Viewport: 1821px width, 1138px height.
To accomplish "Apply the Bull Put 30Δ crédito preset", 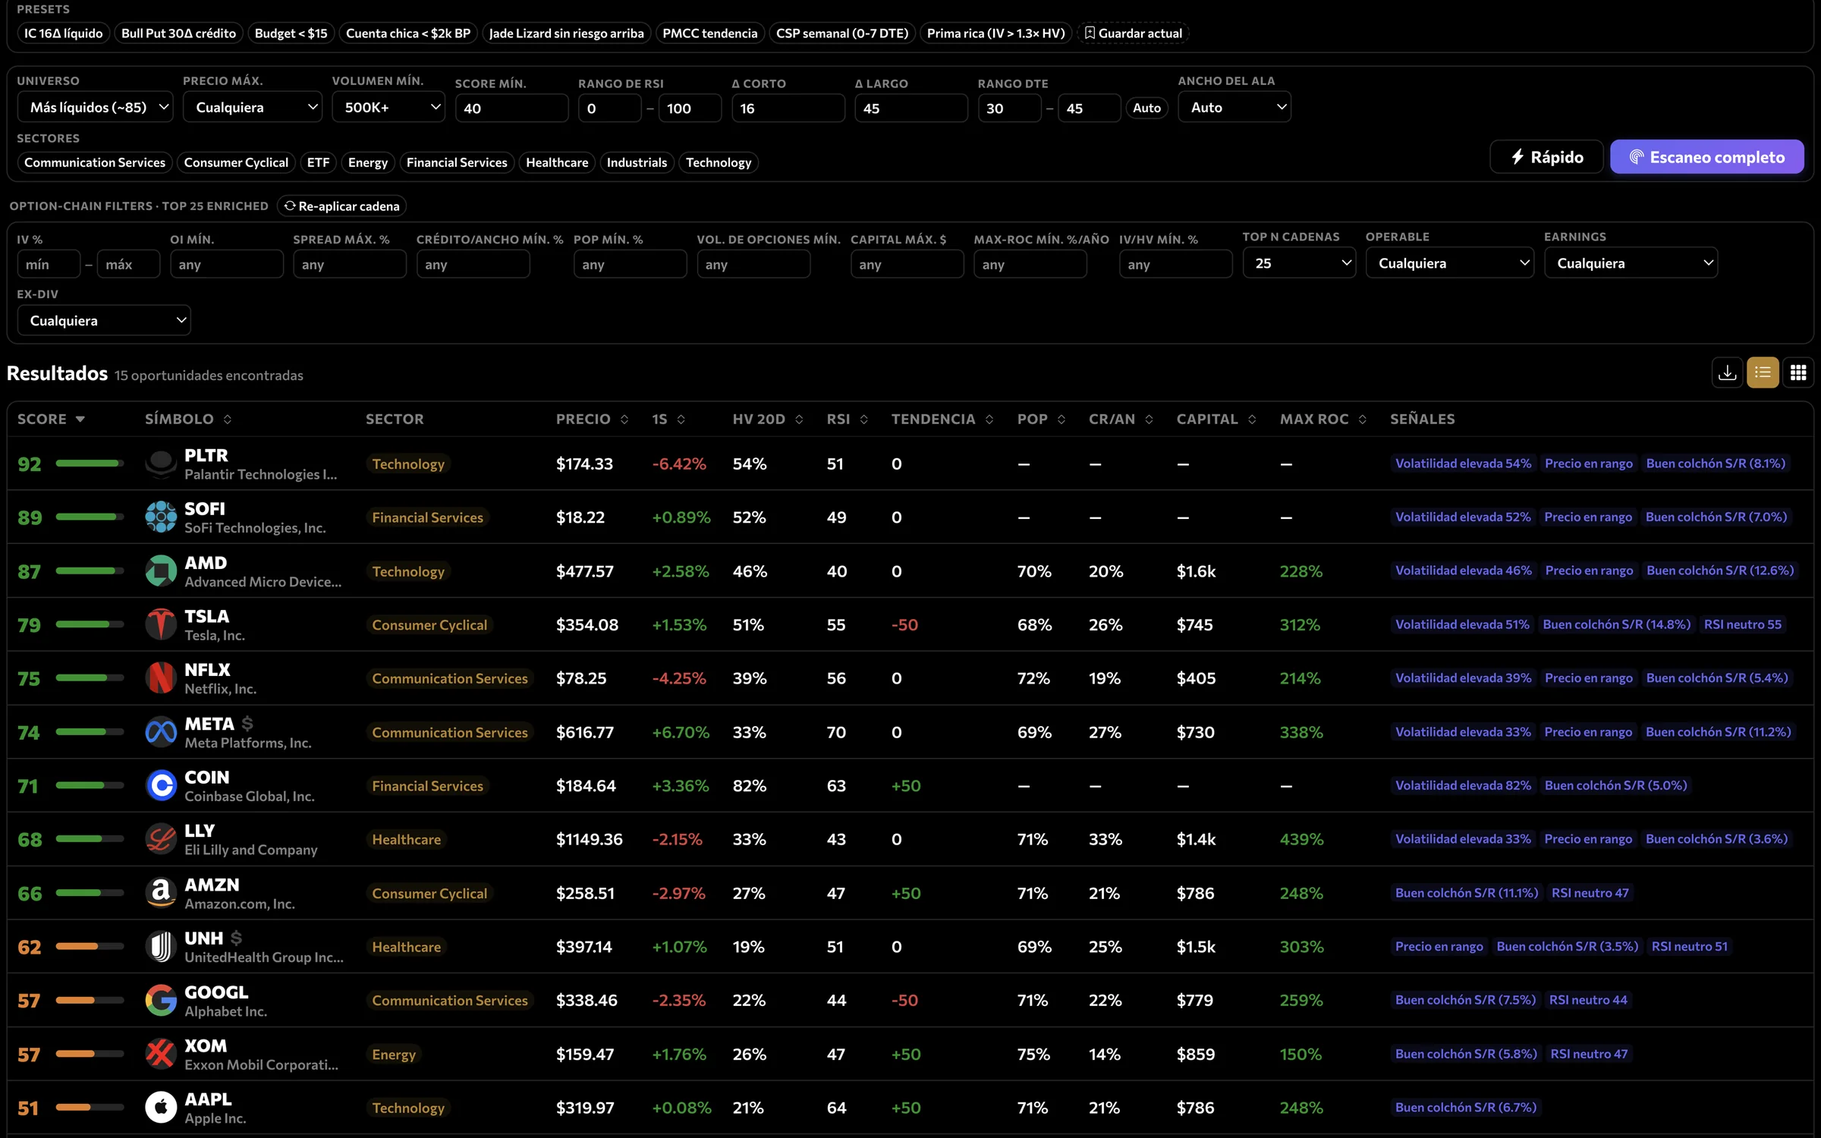I will click(x=179, y=33).
